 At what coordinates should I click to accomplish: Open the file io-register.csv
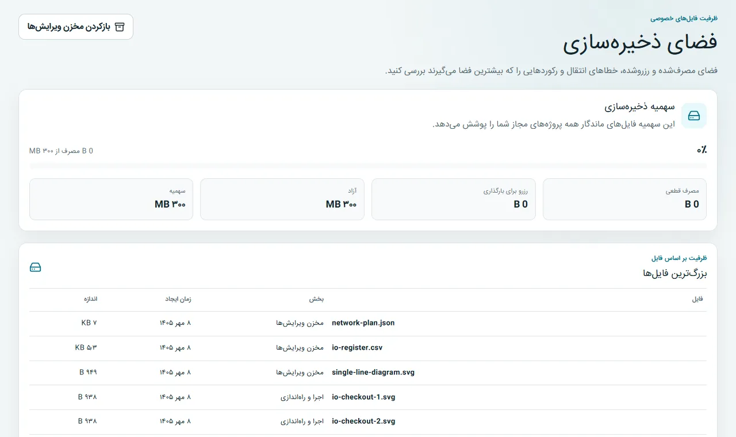click(357, 348)
